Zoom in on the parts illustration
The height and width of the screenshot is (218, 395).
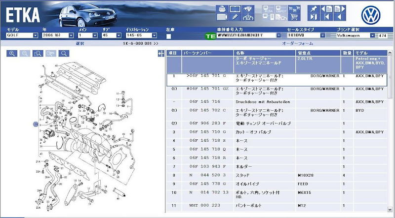click(12, 53)
